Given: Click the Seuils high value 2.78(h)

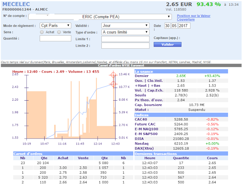Looking at the screenshot, I should (x=181, y=95).
